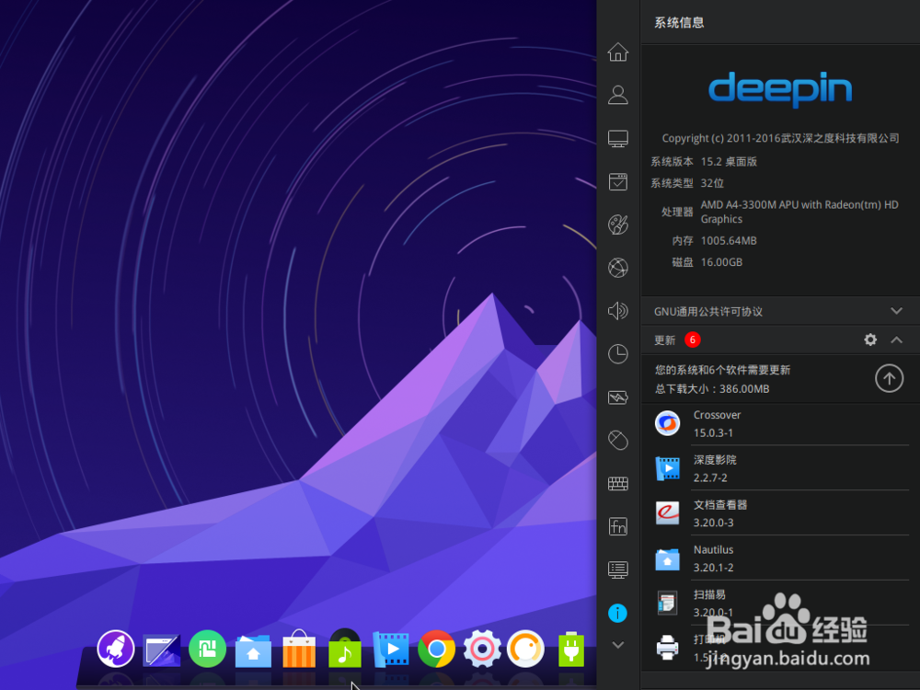
Task: Open the Control Center gear in dock
Action: click(482, 649)
